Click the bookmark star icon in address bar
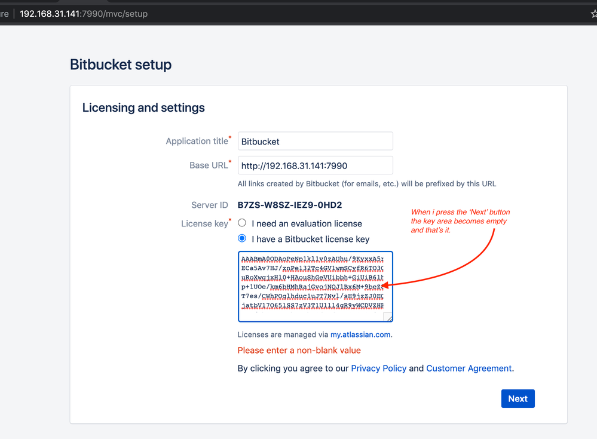597x439 pixels. click(594, 14)
